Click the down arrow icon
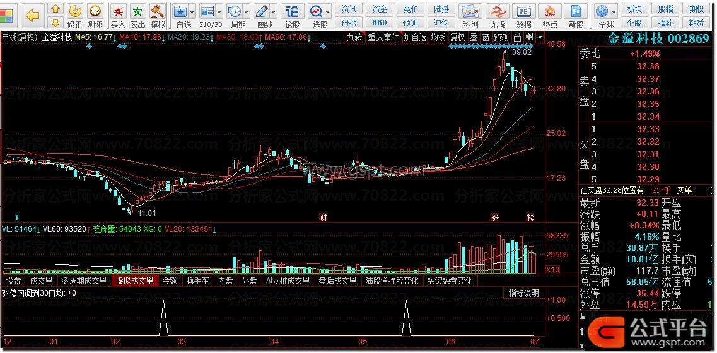Viewport: 717px width, 353px height. (x=55, y=23)
